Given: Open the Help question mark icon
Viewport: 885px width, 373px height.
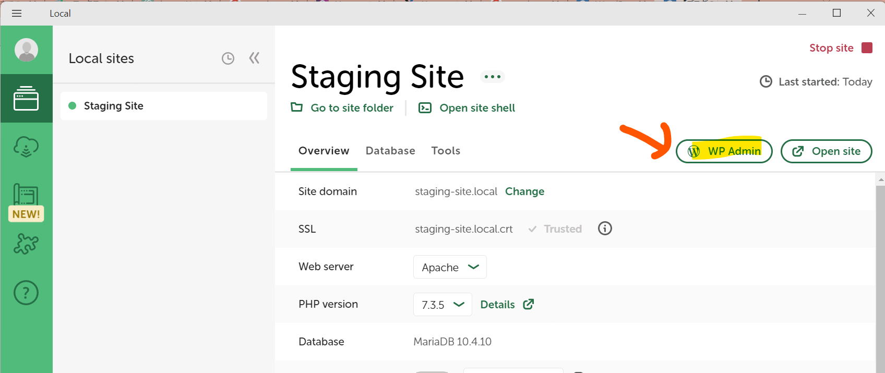Looking at the screenshot, I should (x=26, y=293).
